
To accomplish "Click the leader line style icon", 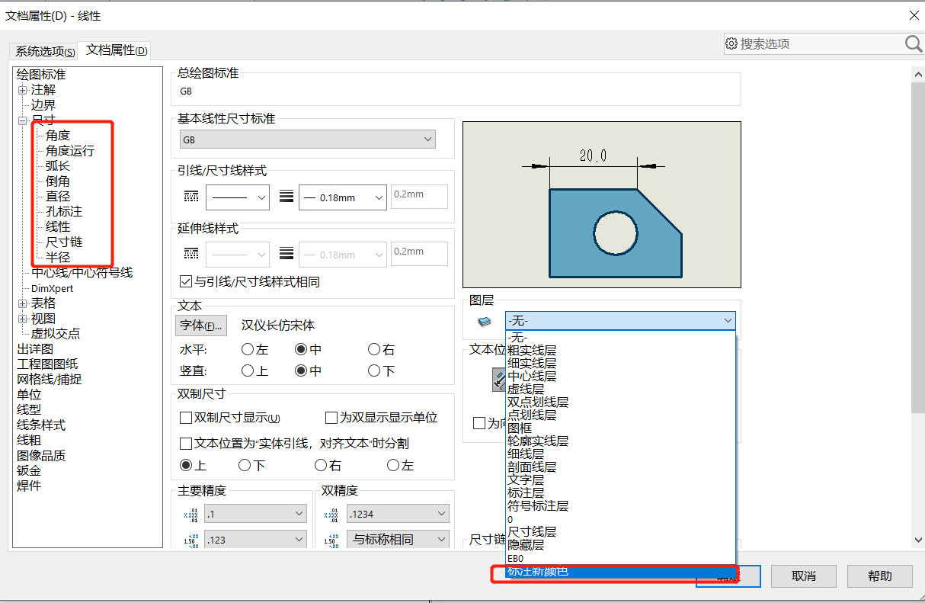I will tap(191, 197).
